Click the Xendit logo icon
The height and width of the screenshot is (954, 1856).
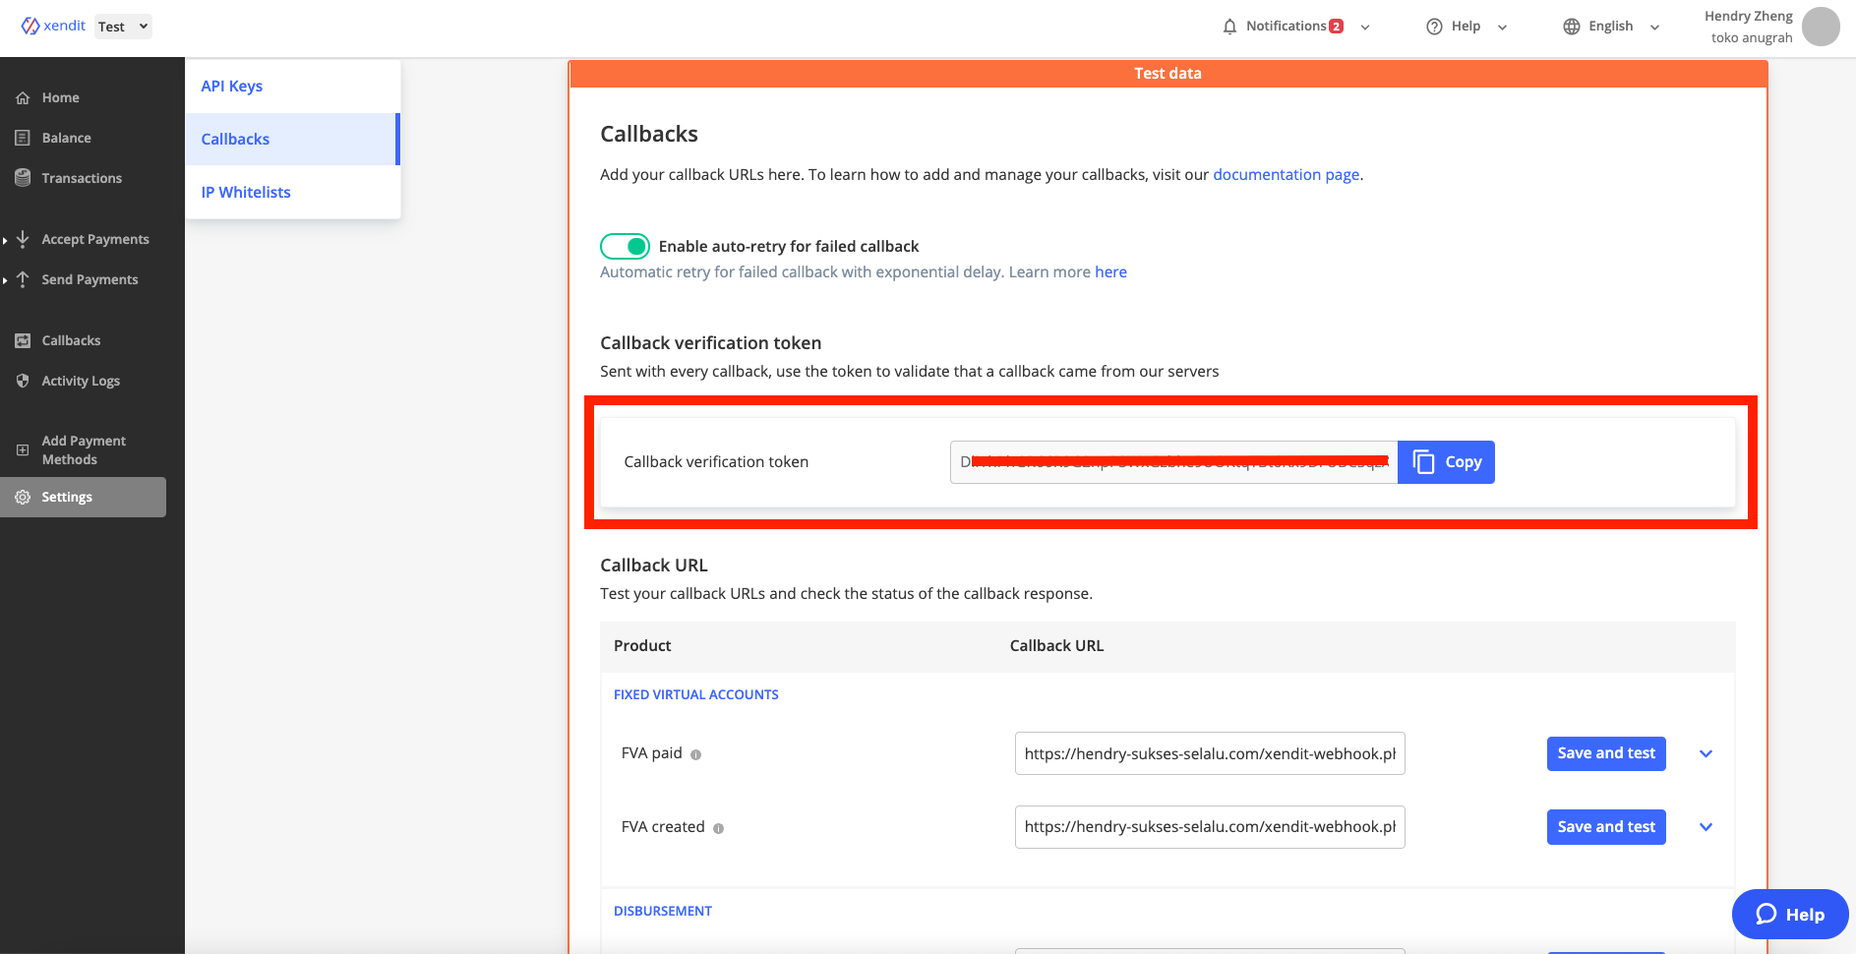[x=30, y=27]
